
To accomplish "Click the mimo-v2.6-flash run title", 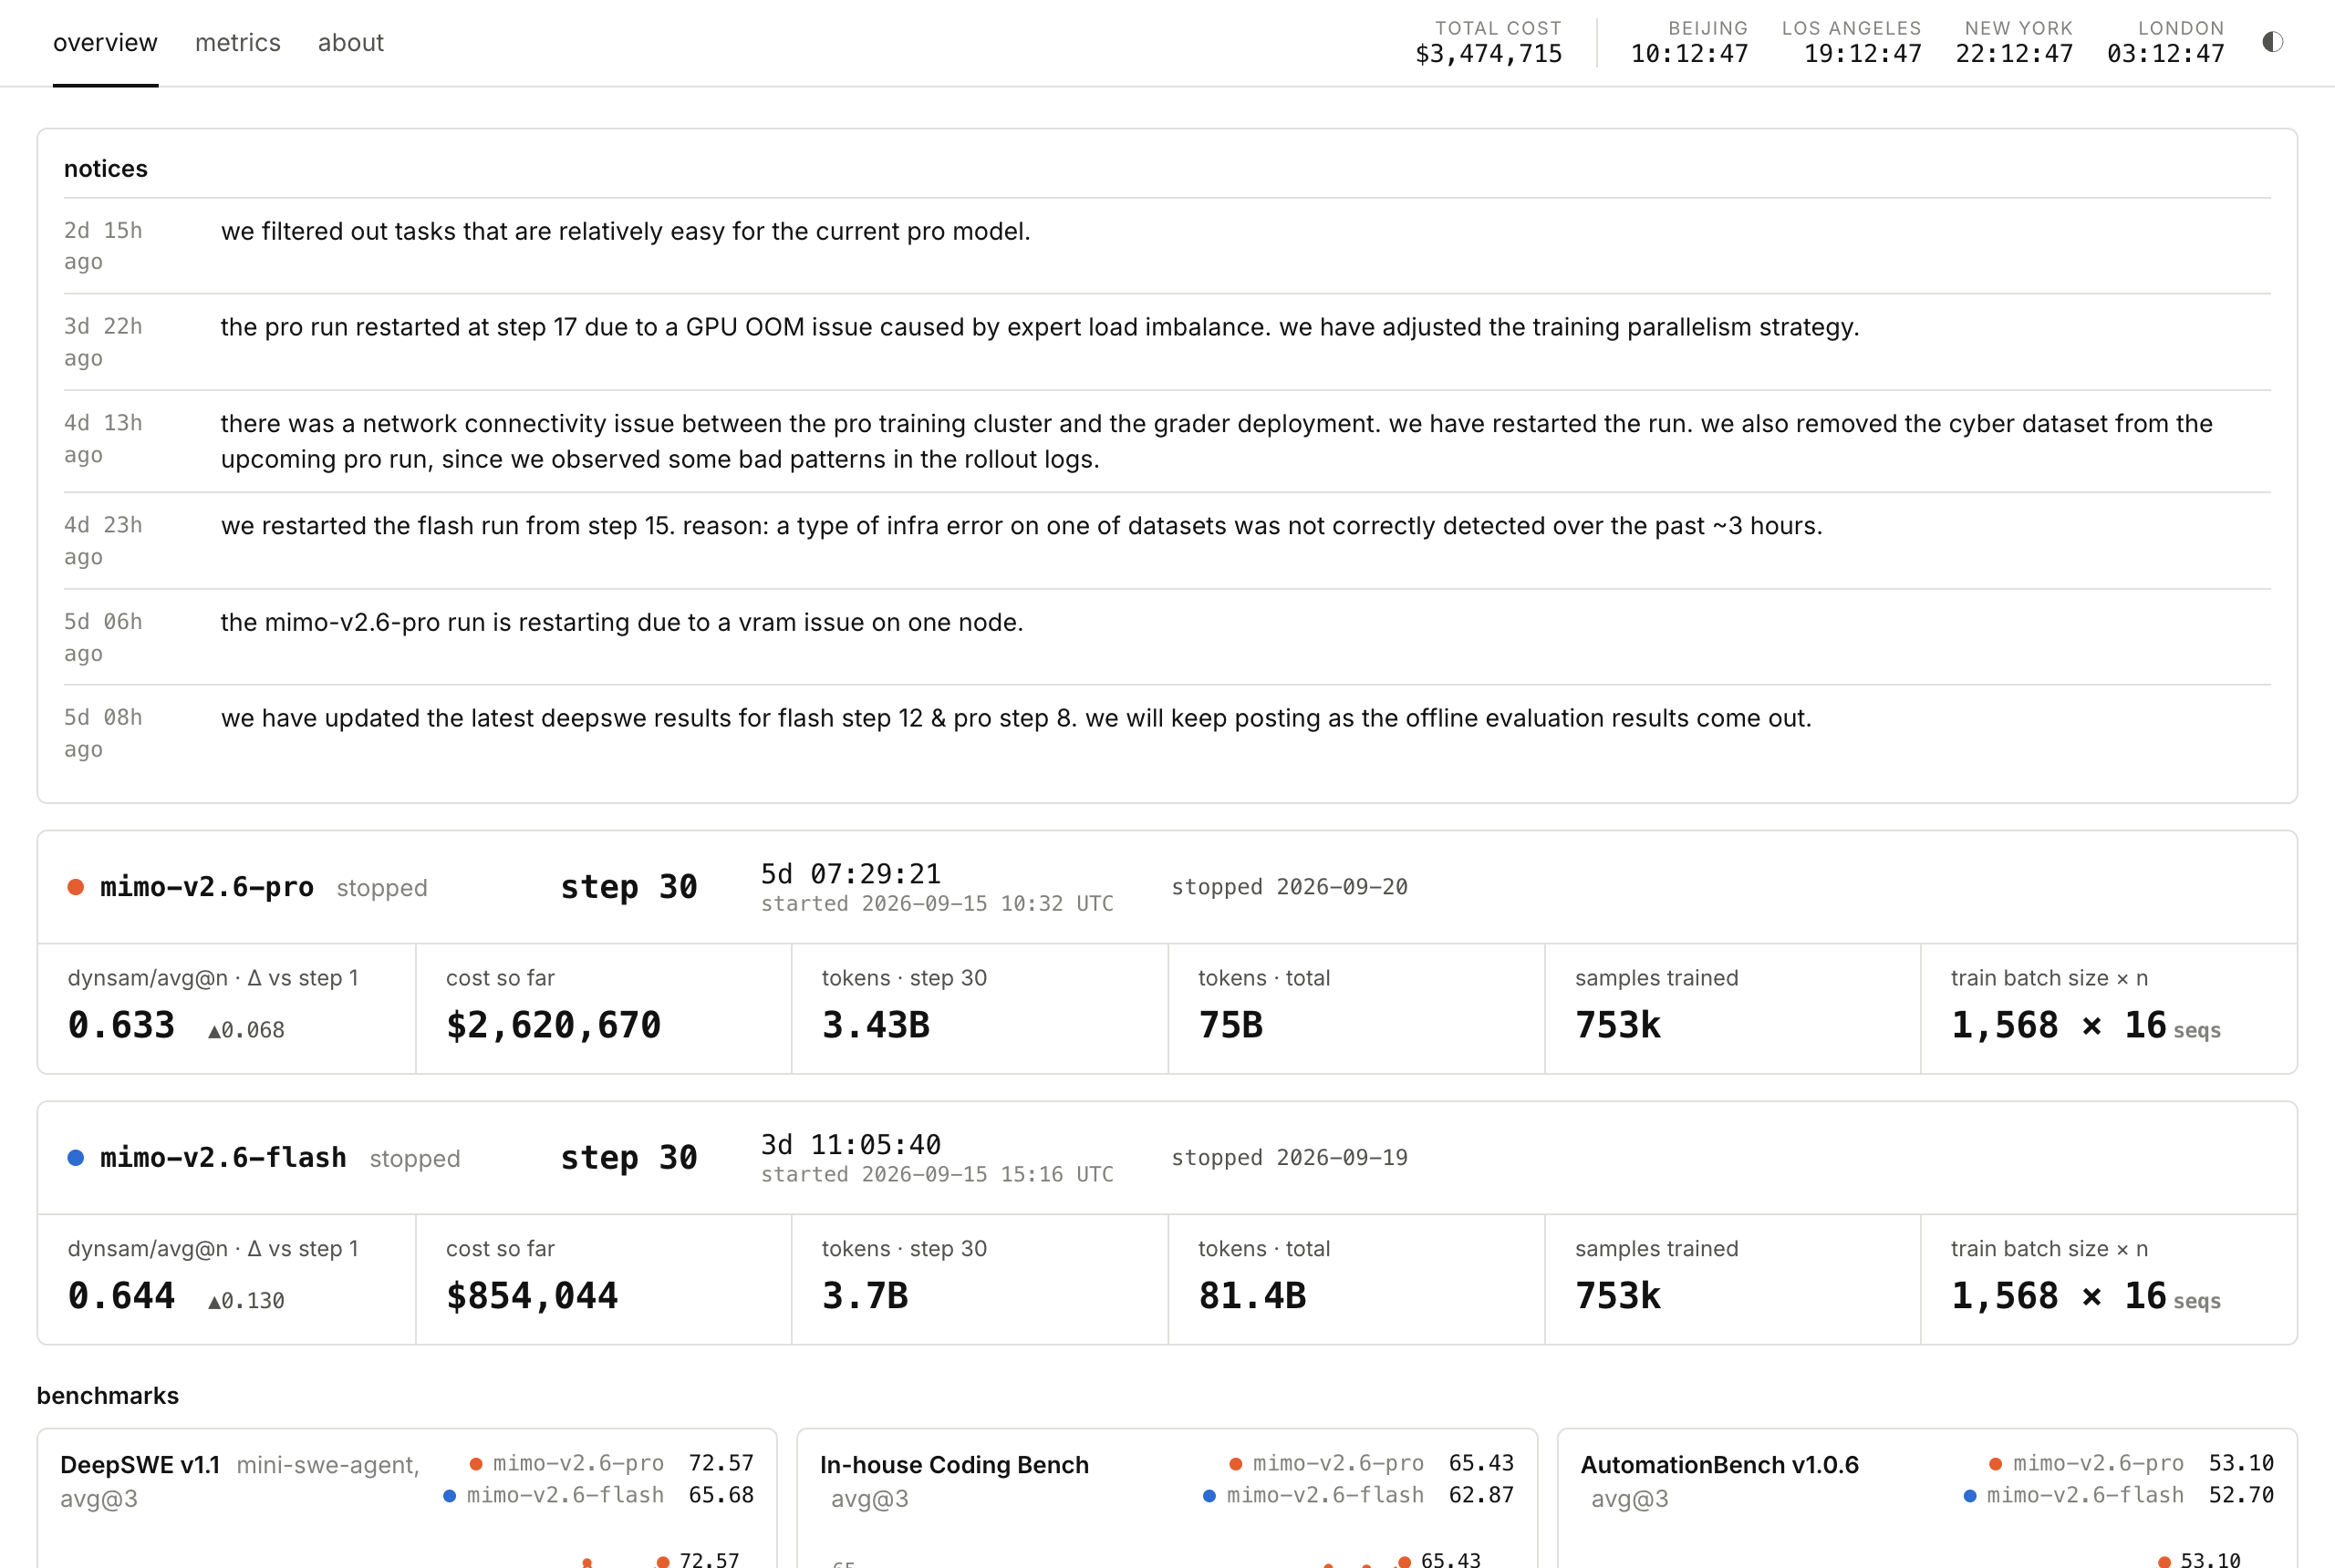I will point(223,1158).
